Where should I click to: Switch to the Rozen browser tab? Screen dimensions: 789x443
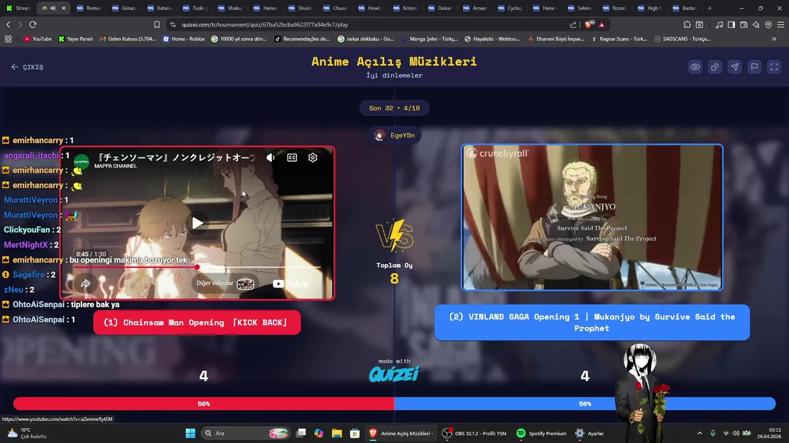pos(616,8)
